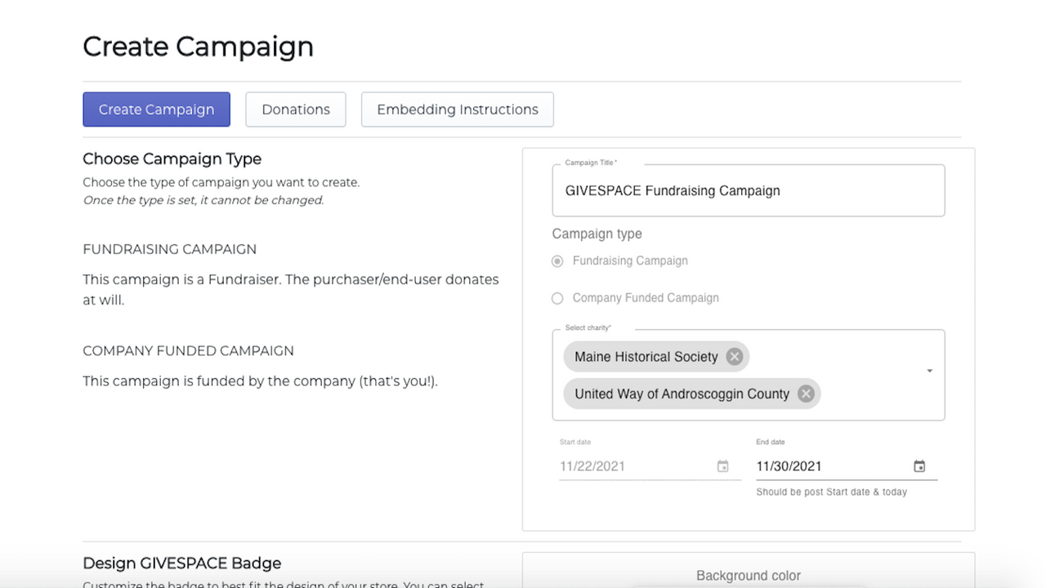This screenshot has height=588, width=1046.
Task: Select the Company Funded Campaign radio button
Action: [557, 298]
